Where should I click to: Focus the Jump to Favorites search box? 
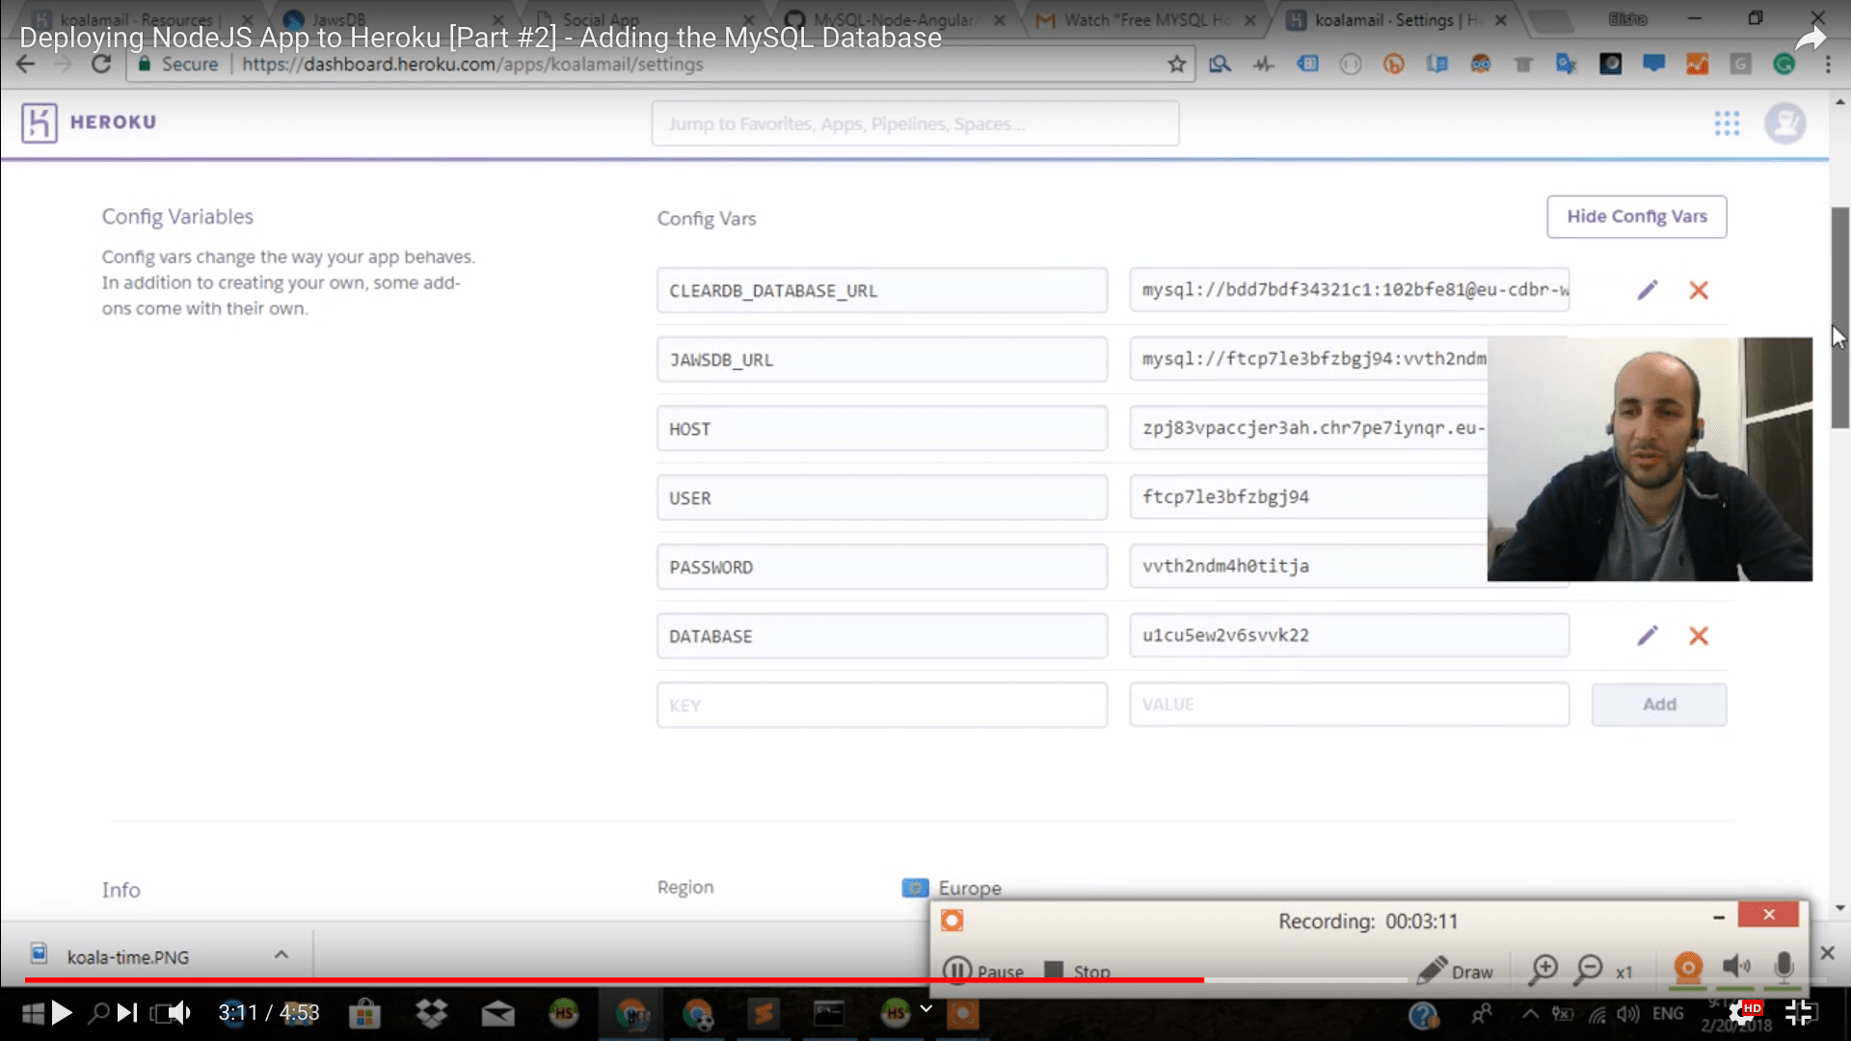pos(915,123)
